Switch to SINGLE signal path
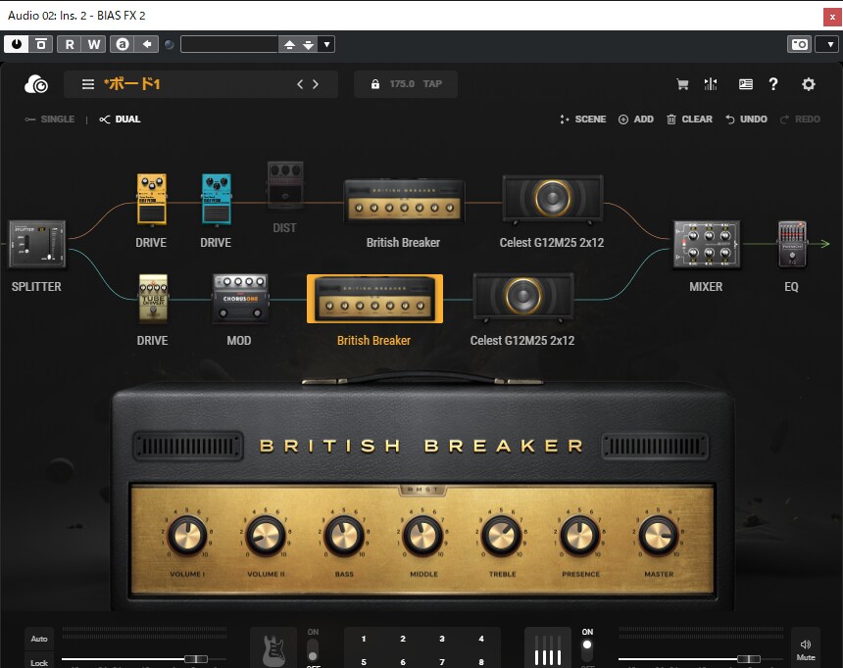The width and height of the screenshot is (843, 668). pos(49,119)
